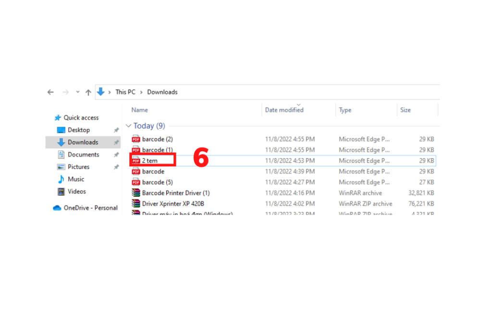Select the file 'barcode (5)'

(x=157, y=182)
